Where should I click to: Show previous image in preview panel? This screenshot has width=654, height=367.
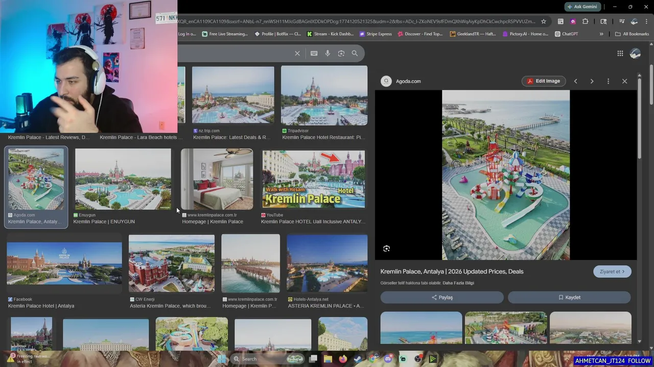[x=575, y=81]
